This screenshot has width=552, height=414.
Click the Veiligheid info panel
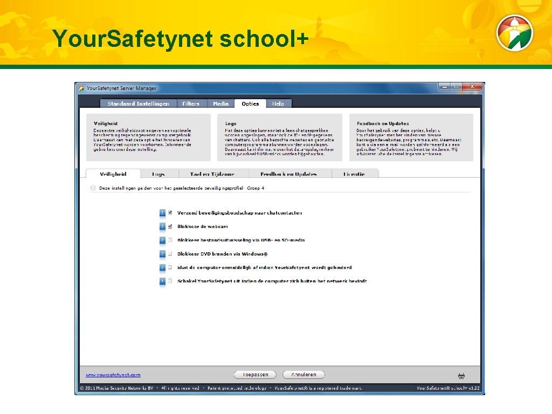149,137
